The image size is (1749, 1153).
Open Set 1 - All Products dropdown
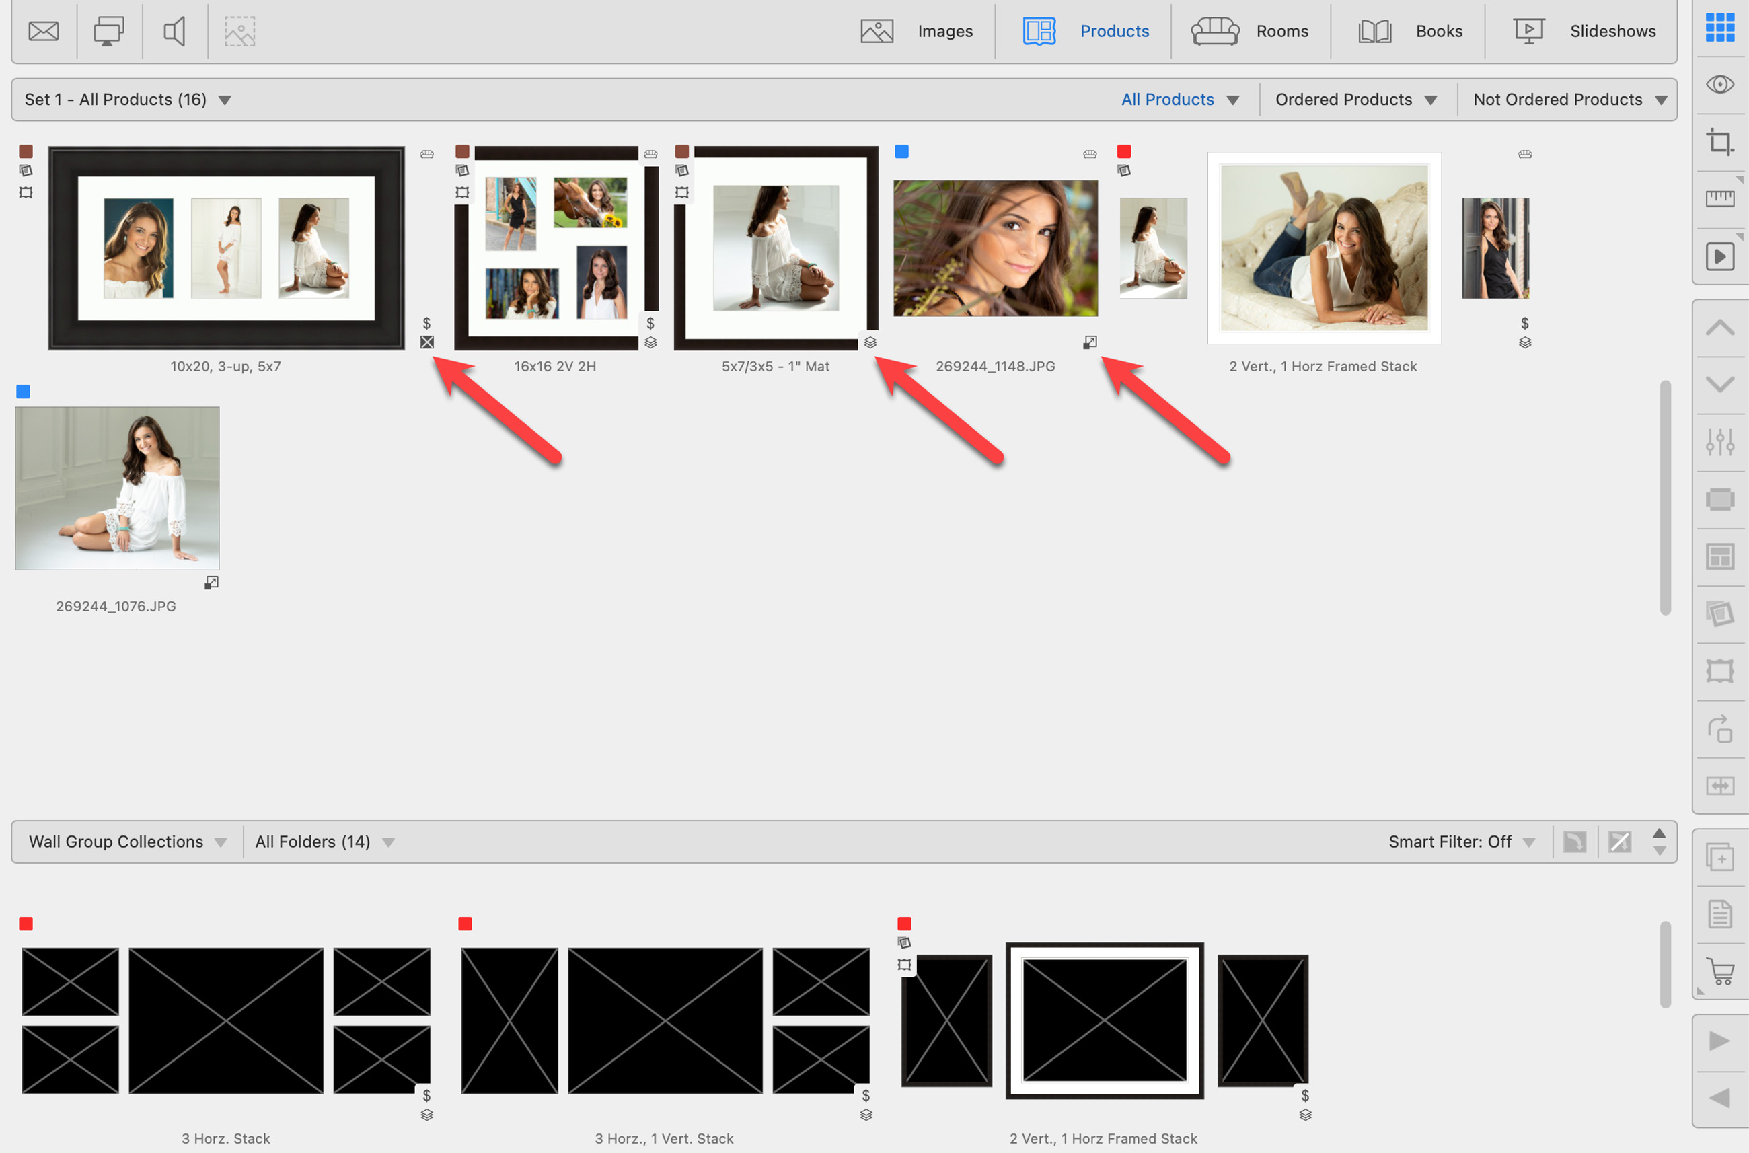128,100
